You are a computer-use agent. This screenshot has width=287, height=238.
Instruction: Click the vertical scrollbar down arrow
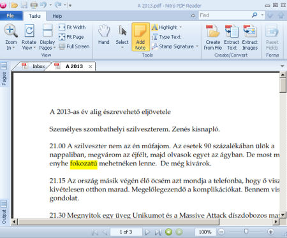[283, 215]
